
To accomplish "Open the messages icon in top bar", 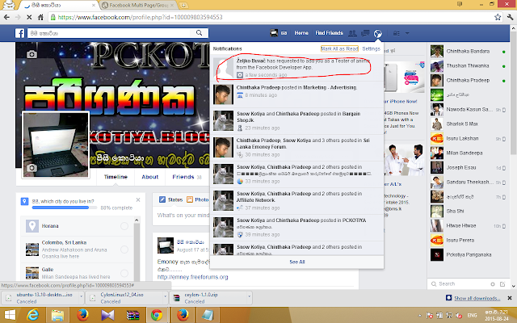I will click(365, 33).
